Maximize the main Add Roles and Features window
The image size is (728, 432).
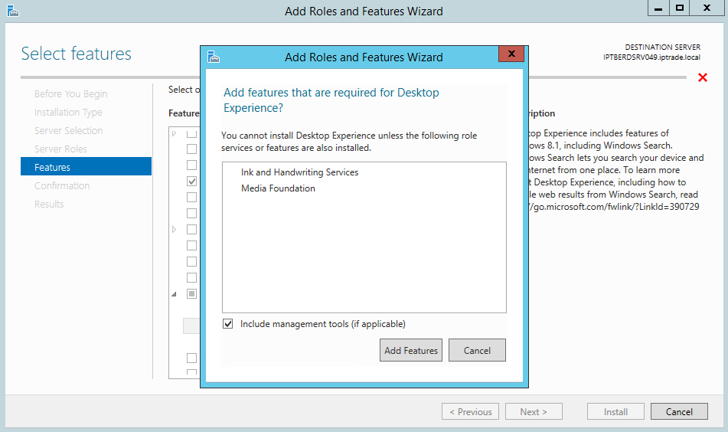coord(679,8)
